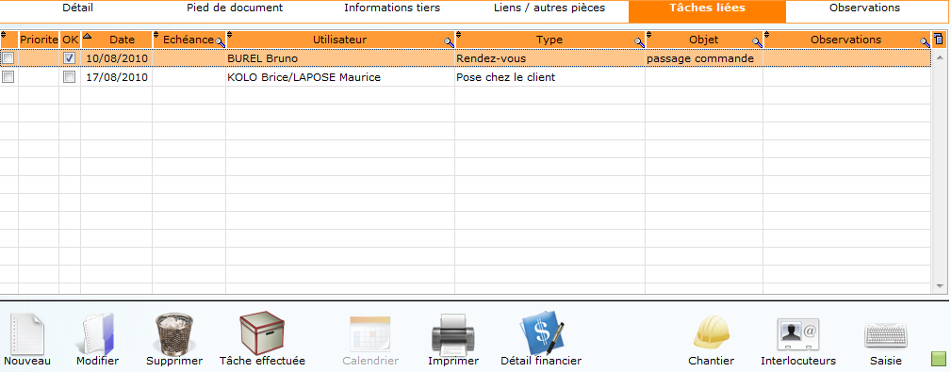Open the Objet column search filter
This screenshot has height=372, width=951.
(x=757, y=42)
